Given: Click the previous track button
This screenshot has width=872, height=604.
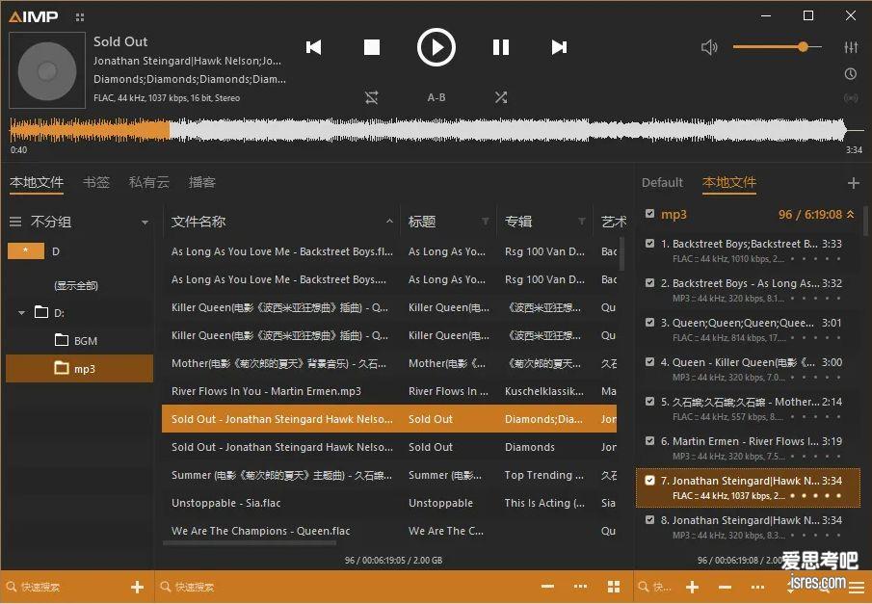Looking at the screenshot, I should tap(314, 47).
